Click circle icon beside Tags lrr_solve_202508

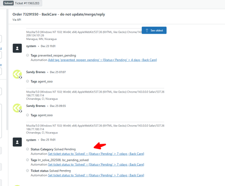point(27,160)
